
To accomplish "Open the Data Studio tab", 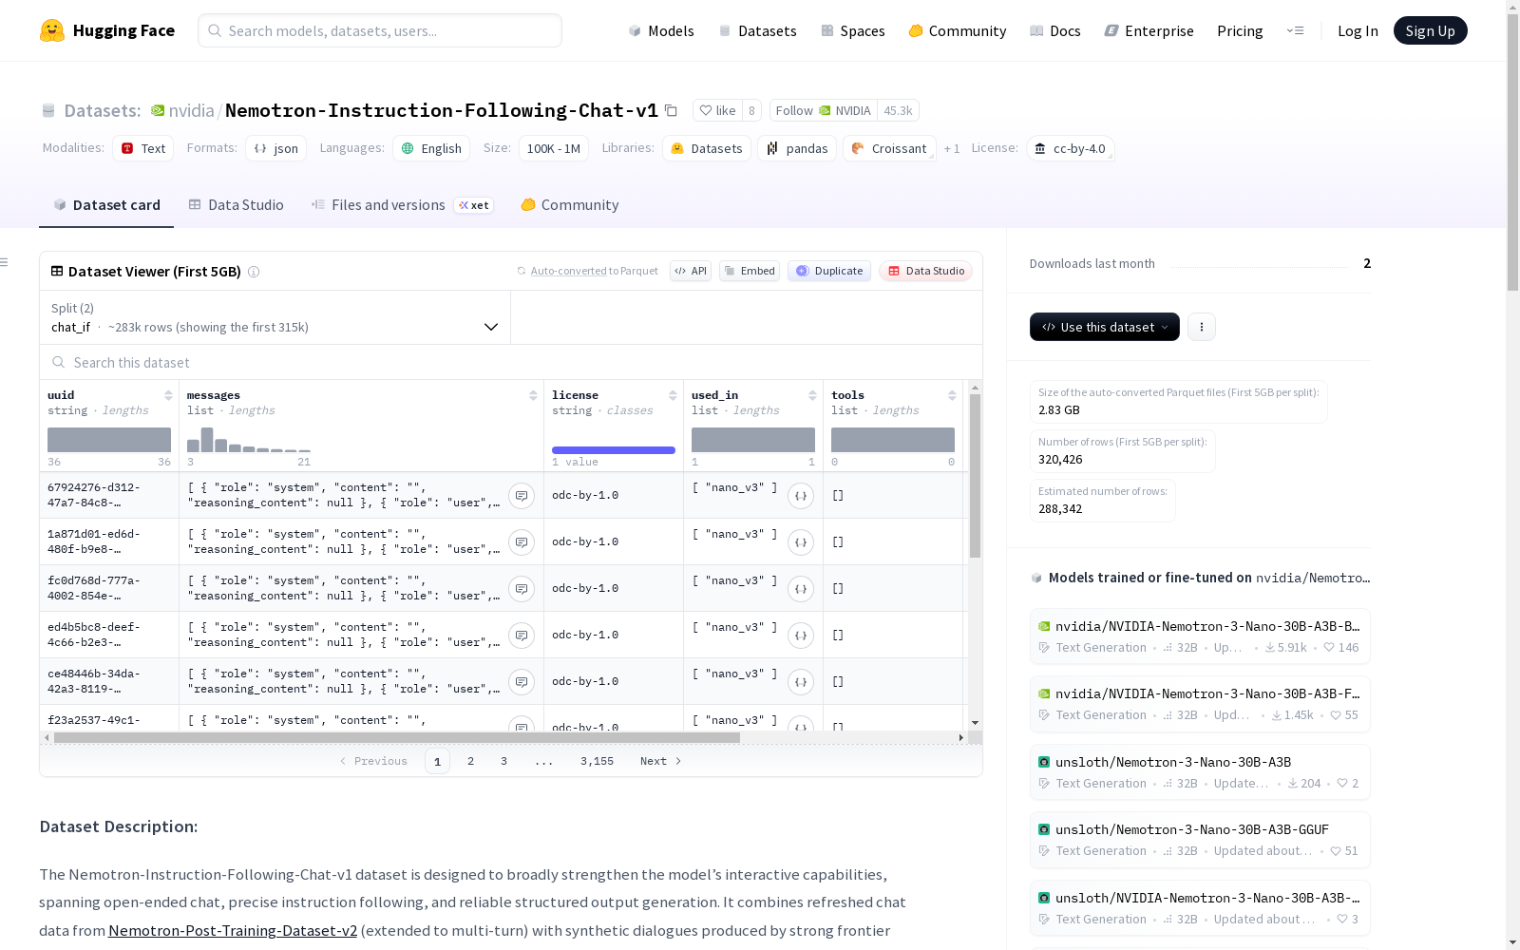I will pyautogui.click(x=237, y=205).
